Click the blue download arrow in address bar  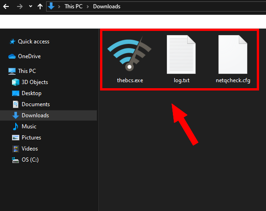click(x=51, y=6)
